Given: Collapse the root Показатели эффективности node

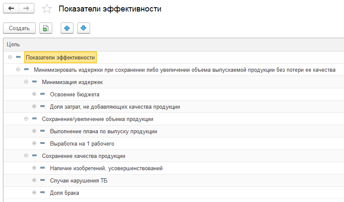Looking at the screenshot, I should coord(10,57).
